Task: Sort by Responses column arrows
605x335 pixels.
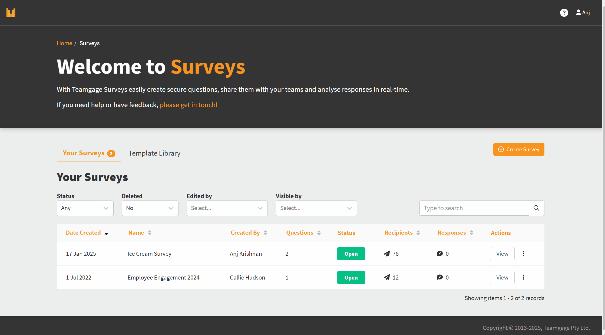Action: [471, 233]
